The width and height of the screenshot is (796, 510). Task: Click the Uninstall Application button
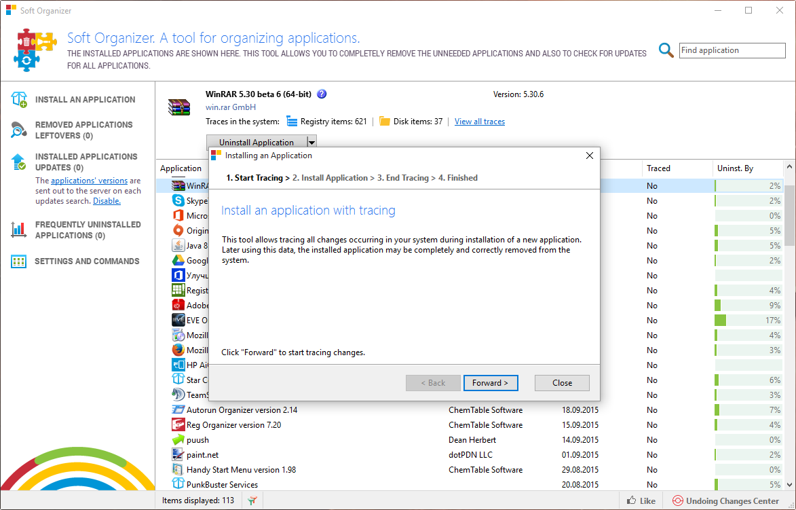[257, 142]
